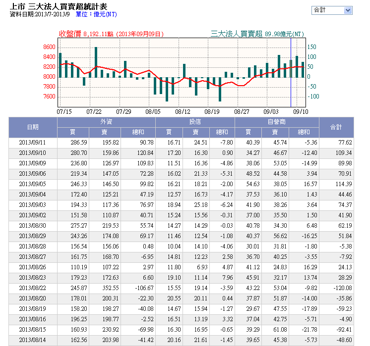
Task: Click foreign net value 120.84
Action: 145,153
